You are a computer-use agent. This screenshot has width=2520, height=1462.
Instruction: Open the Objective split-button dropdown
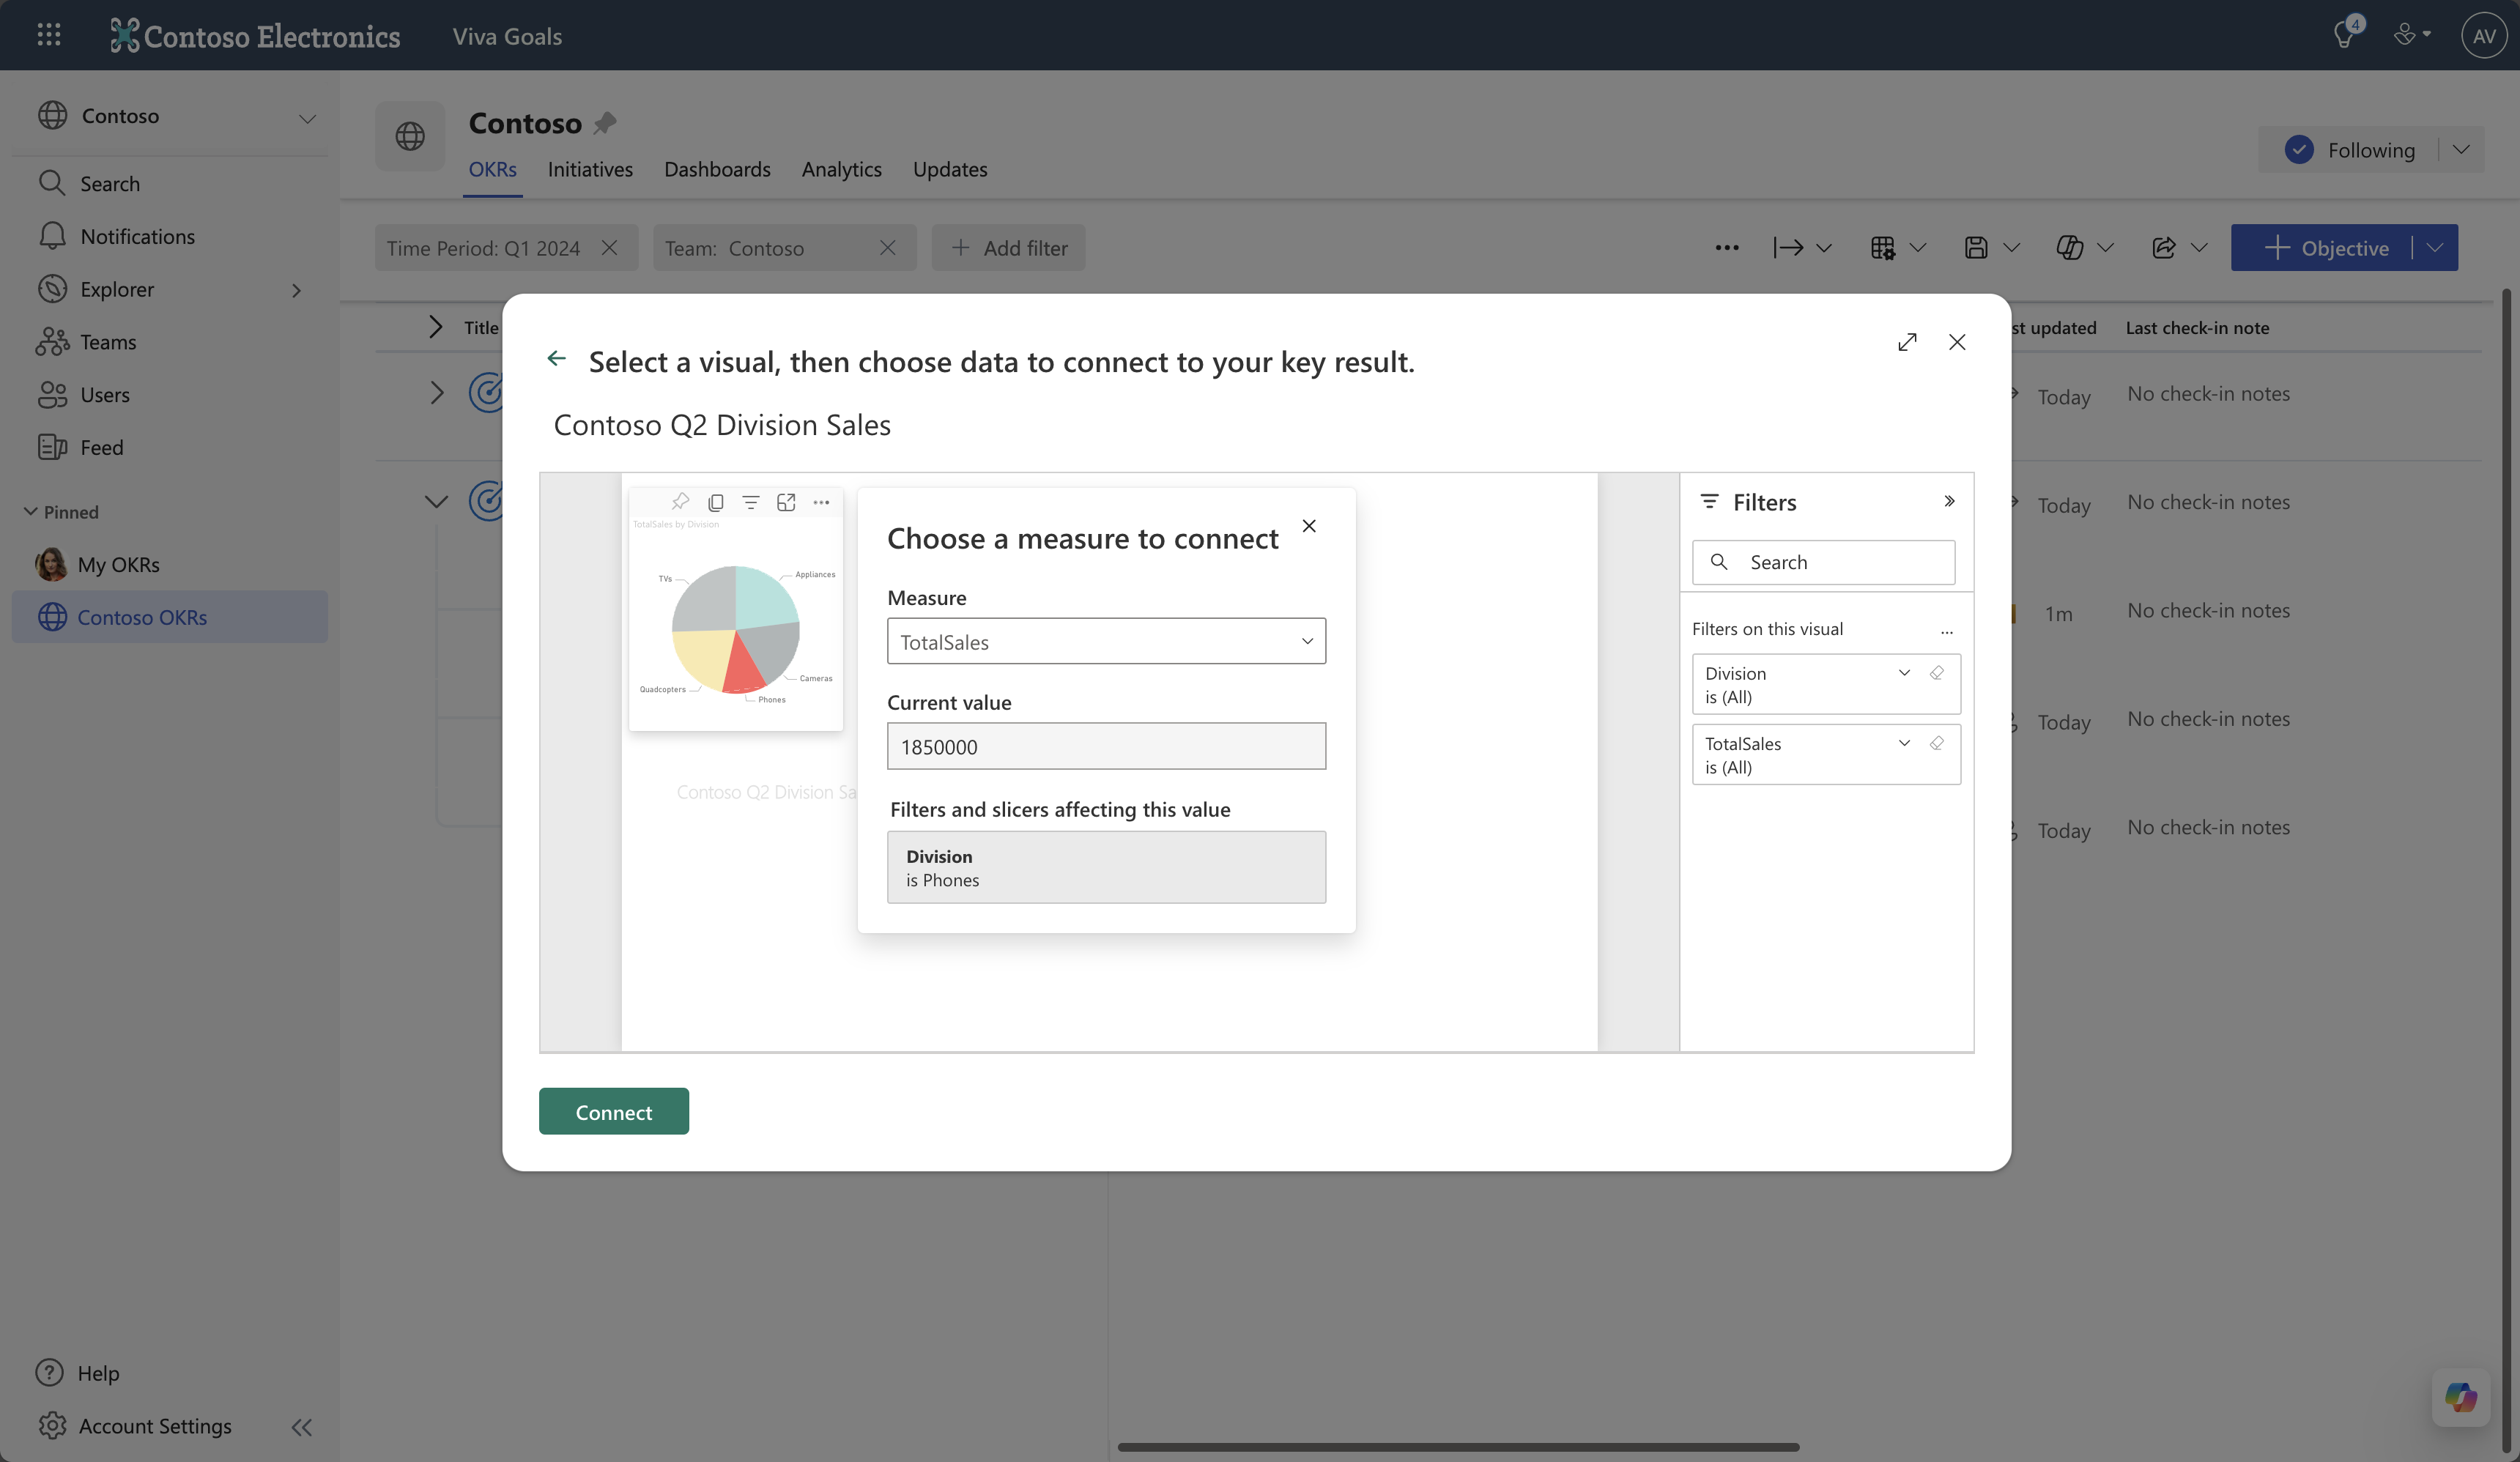pos(2436,247)
